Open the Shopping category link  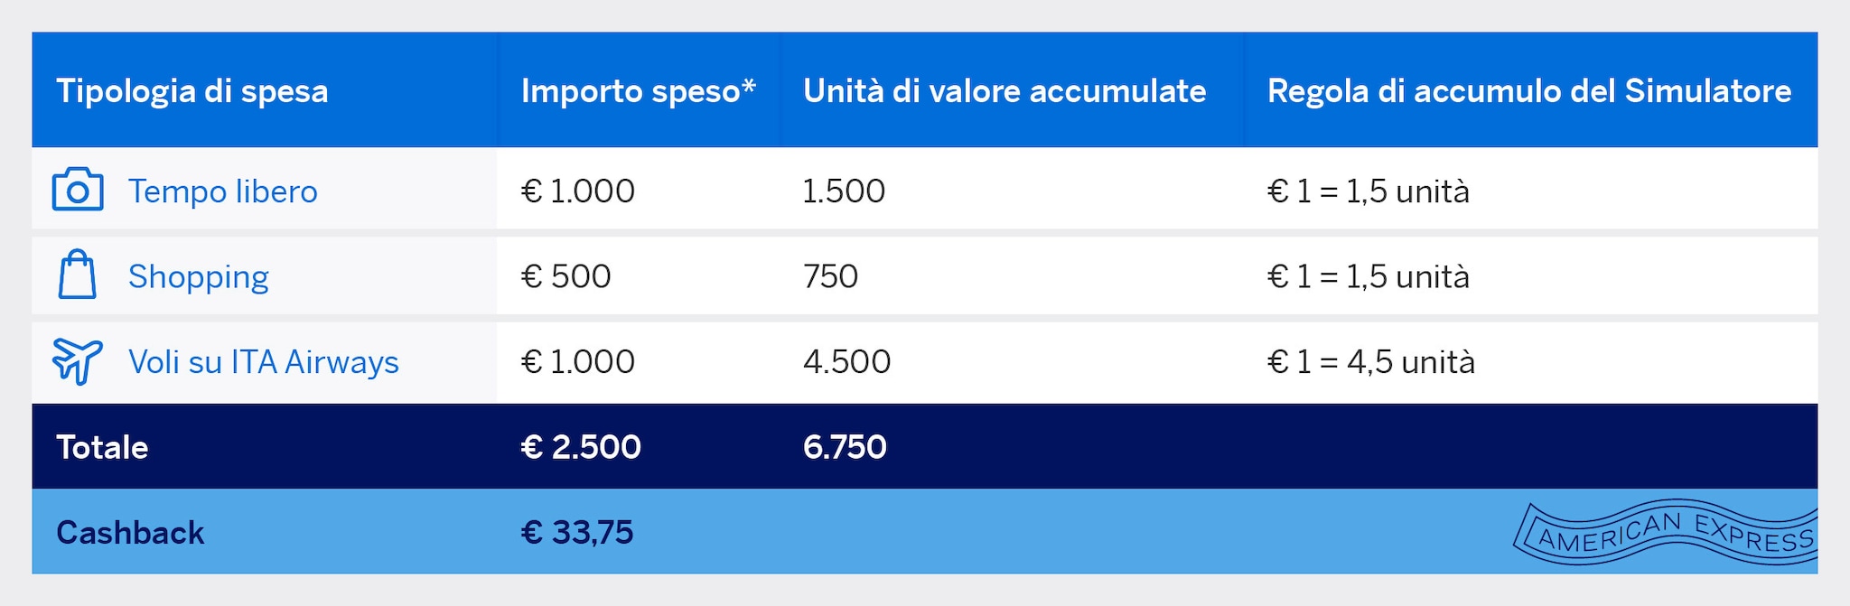(198, 276)
